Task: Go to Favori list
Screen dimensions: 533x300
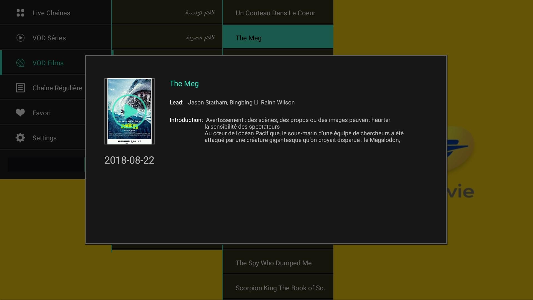Action: tap(43, 113)
